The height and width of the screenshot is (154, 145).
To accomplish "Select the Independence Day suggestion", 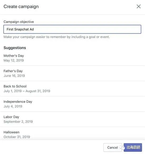I will point(72,104).
